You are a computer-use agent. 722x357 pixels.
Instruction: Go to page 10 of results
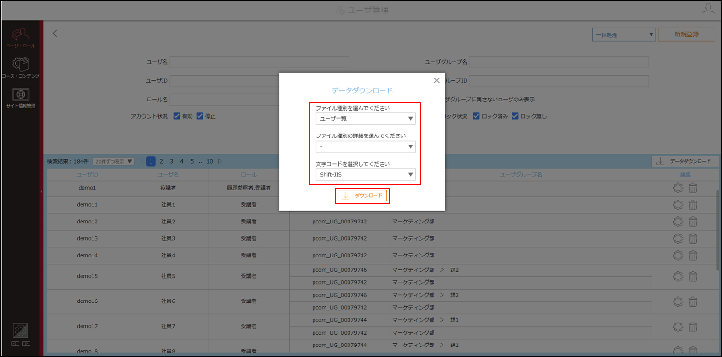point(210,161)
